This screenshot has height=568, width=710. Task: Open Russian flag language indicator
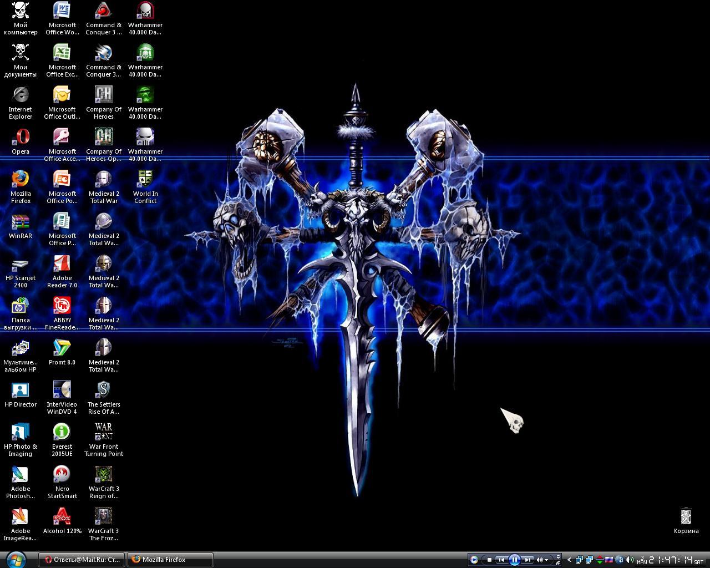(609, 560)
